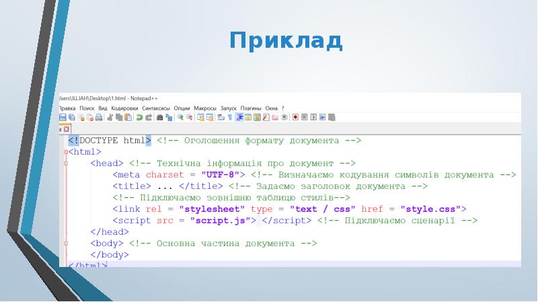The height and width of the screenshot is (302, 538).
Task: Click the Save recorded macro icon
Action: click(332, 117)
